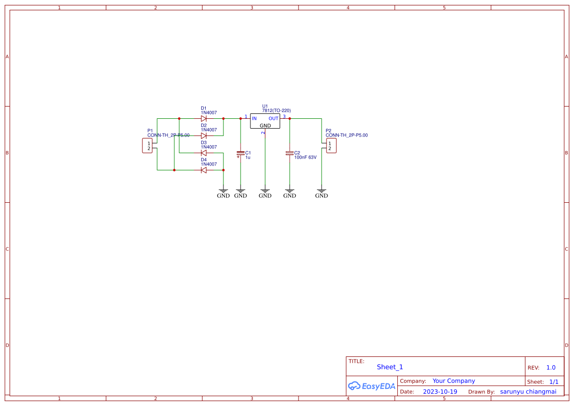
Task: Select the 100nF capacitor C2 symbol
Action: click(290, 154)
